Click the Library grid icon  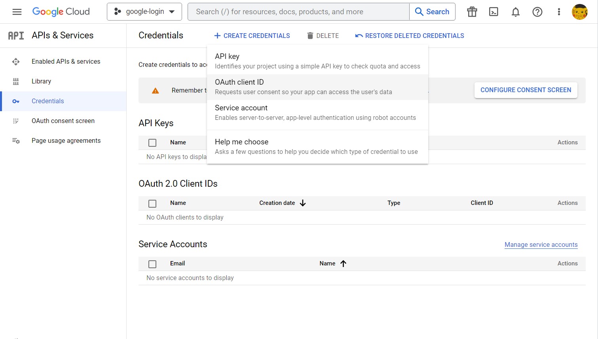click(16, 81)
